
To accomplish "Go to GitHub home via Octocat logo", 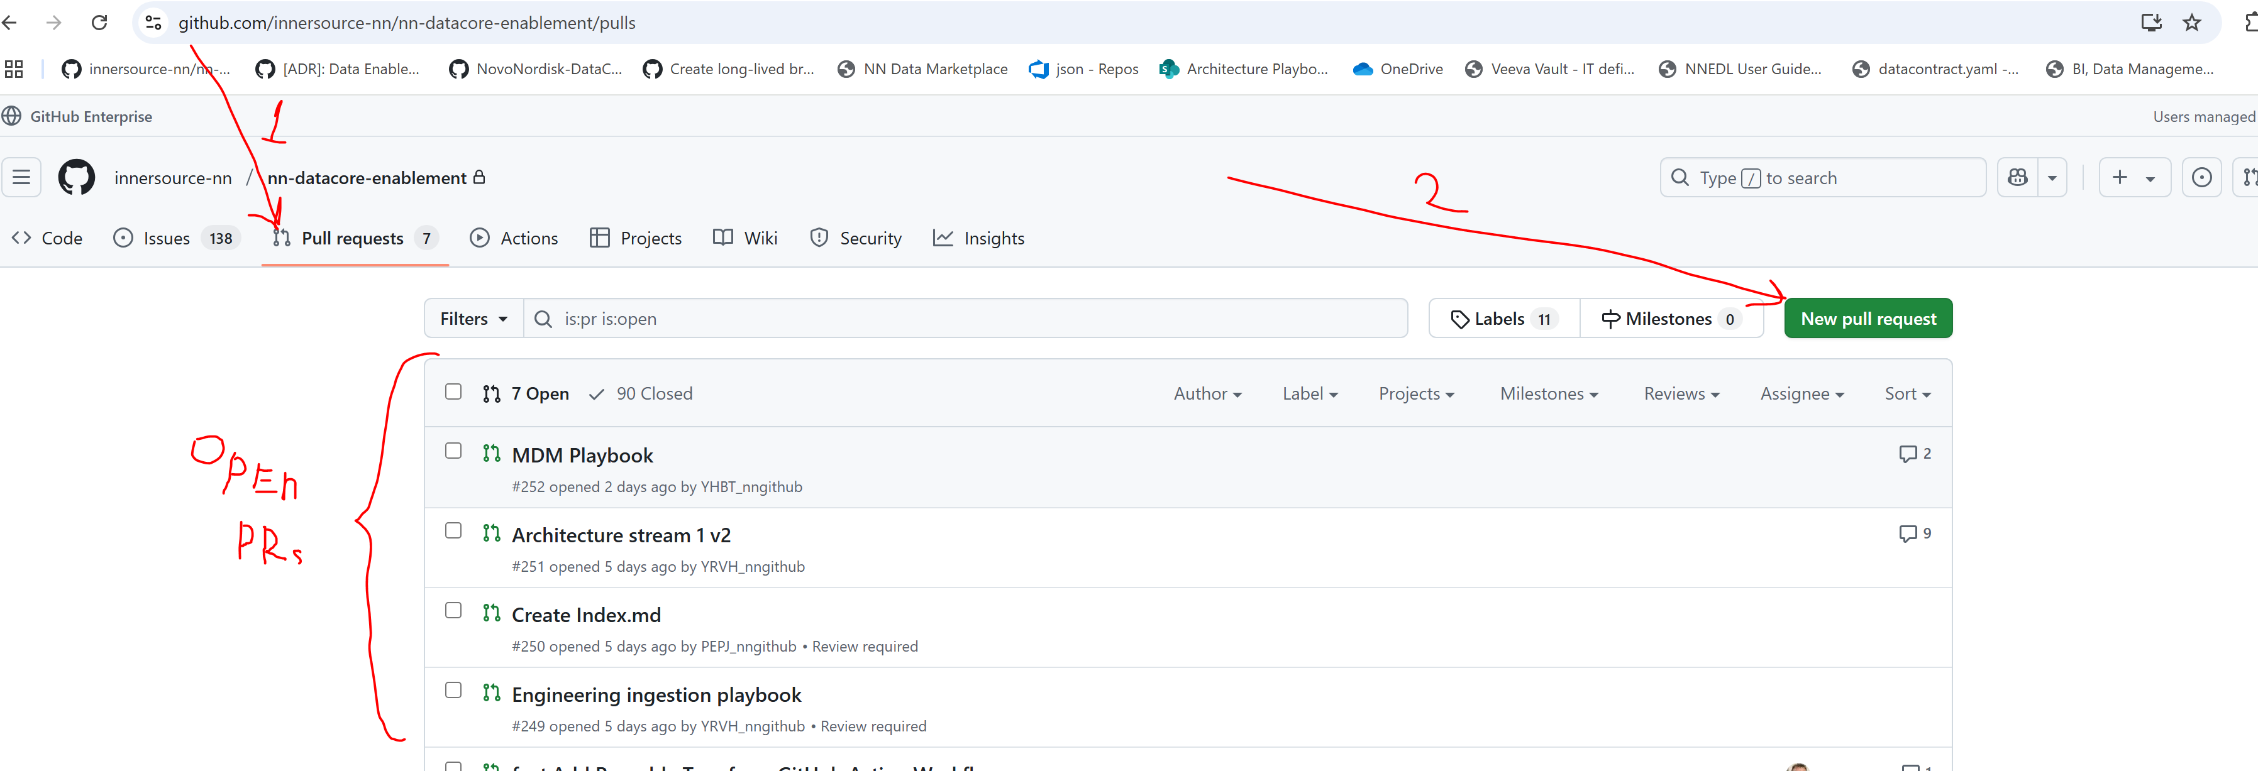I will pyautogui.click(x=76, y=178).
